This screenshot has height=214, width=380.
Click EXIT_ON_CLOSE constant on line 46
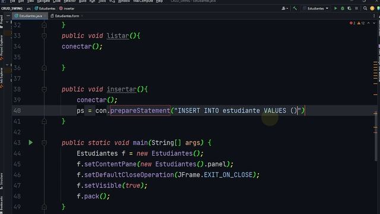[228, 175]
